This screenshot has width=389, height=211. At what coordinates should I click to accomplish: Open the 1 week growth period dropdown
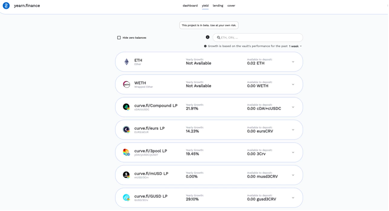295,46
